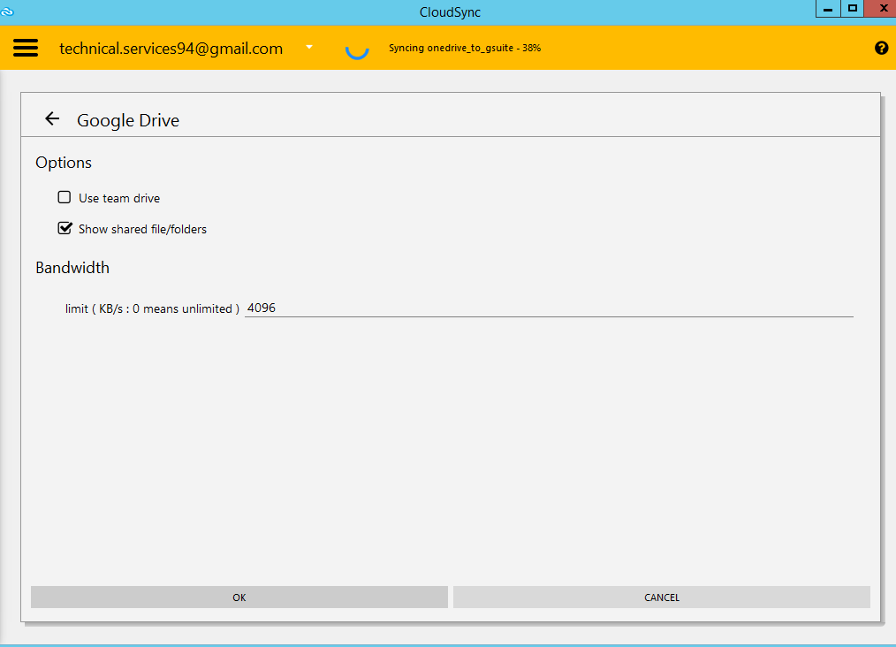Click the Google Drive heading

pyautogui.click(x=128, y=120)
